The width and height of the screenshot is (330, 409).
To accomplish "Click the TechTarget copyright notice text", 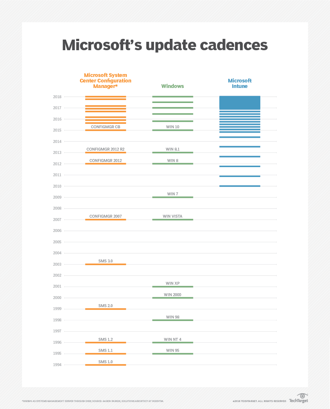I will [x=259, y=401].
